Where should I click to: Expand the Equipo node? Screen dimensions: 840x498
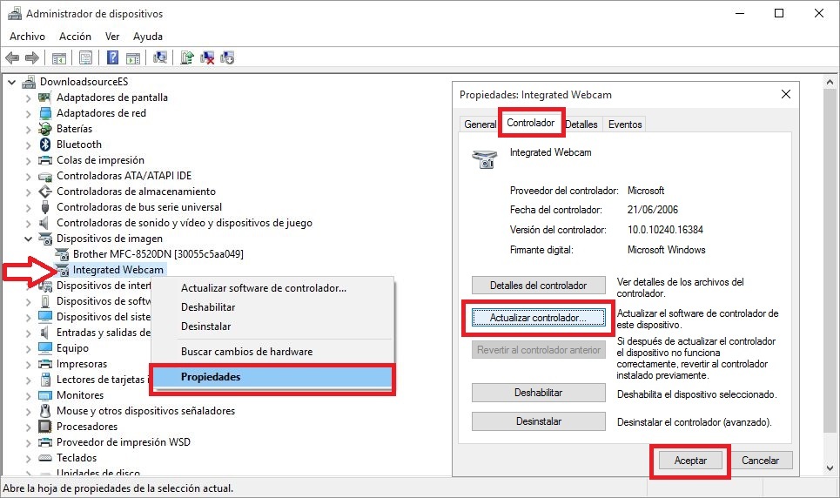tap(29, 349)
